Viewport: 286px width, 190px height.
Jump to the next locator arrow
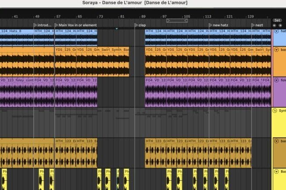pyautogui.click(x=279, y=26)
